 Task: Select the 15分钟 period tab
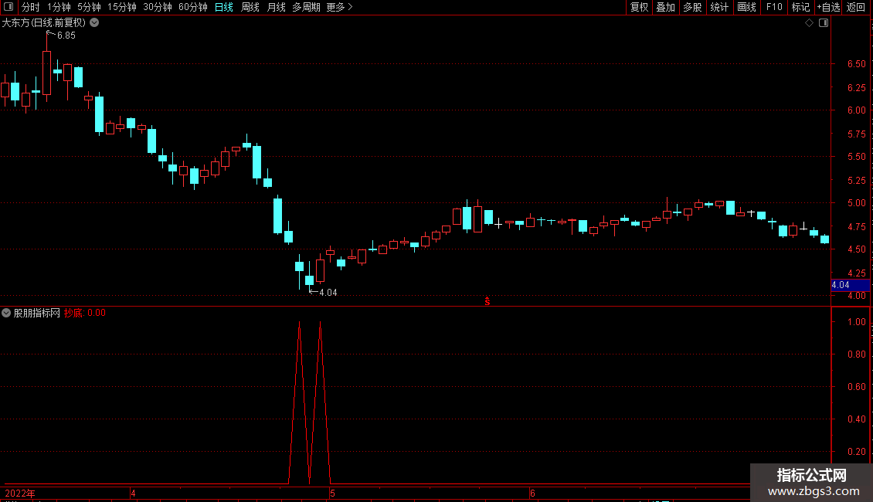(121, 7)
